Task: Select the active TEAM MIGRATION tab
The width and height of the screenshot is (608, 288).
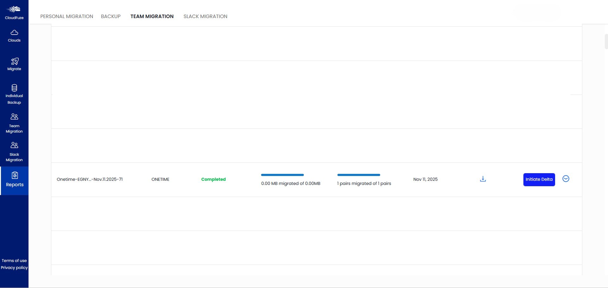Action: pos(152,16)
